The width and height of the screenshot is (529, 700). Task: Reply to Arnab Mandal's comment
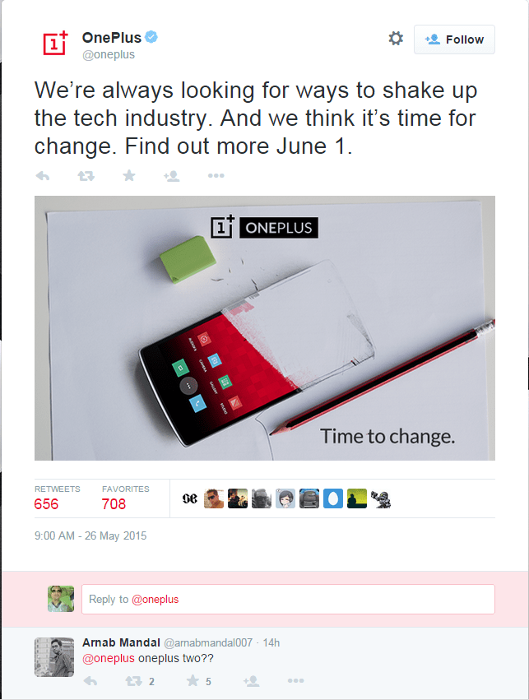91,681
